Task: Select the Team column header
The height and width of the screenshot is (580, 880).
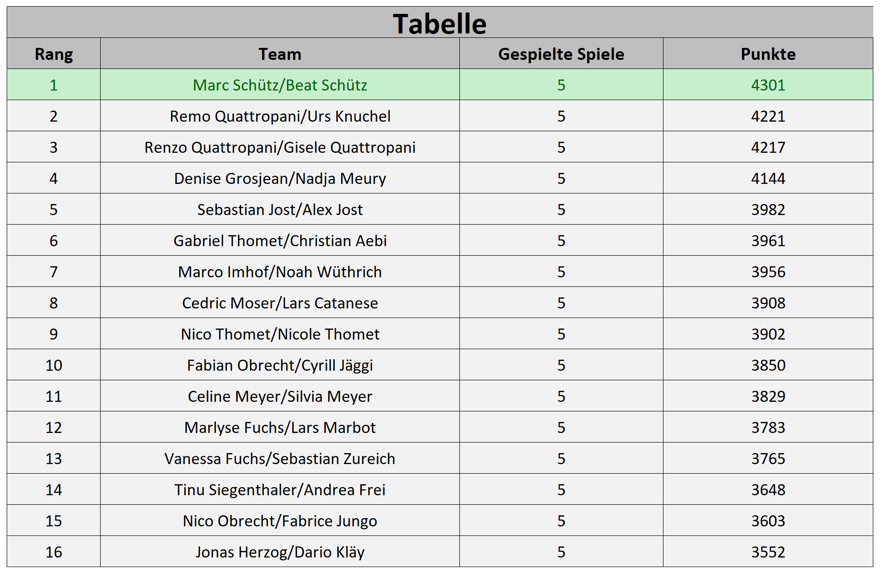Action: pyautogui.click(x=280, y=54)
